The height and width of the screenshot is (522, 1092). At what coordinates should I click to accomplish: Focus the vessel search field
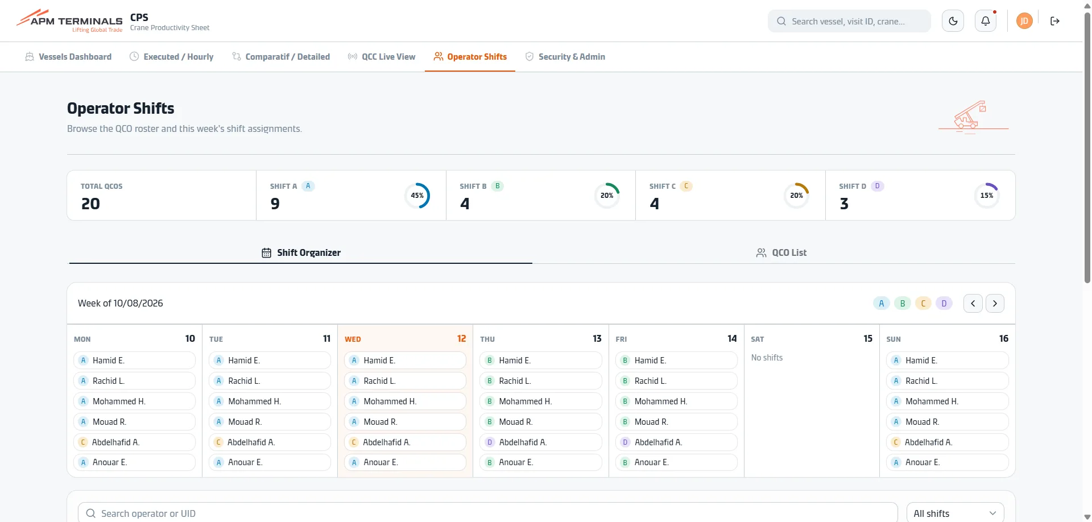pyautogui.click(x=849, y=21)
